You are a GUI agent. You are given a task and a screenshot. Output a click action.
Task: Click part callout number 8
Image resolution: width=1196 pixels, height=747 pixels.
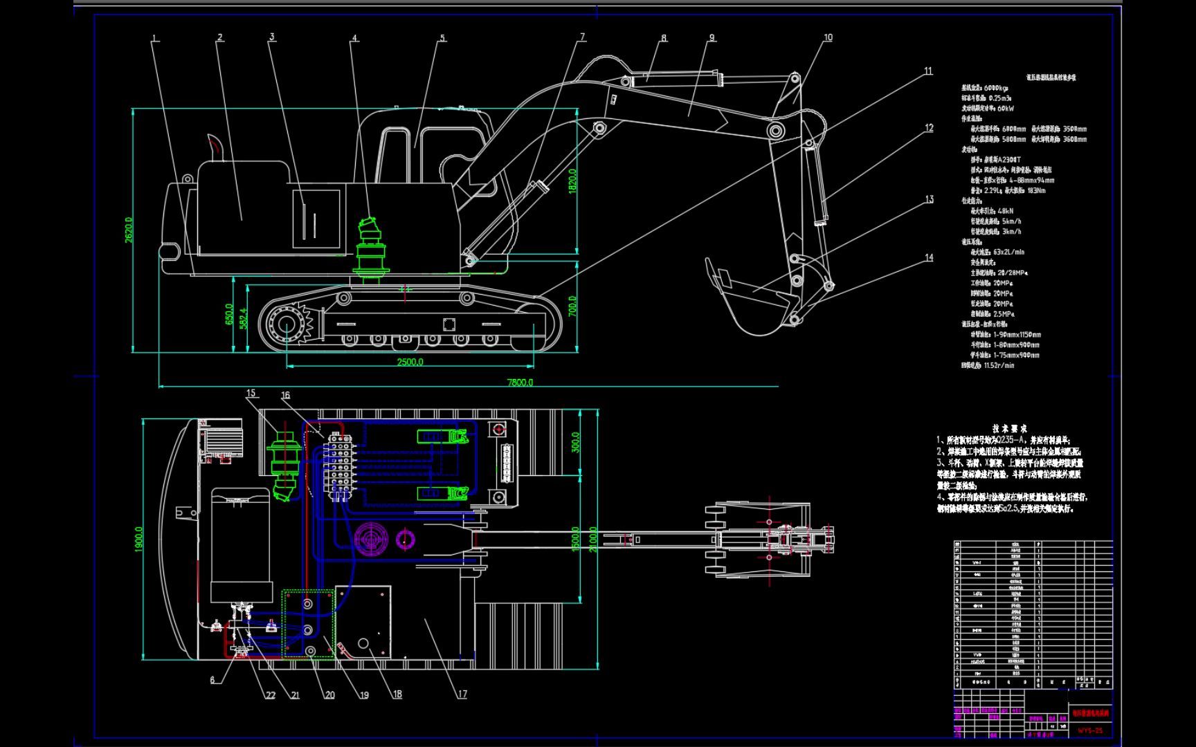click(664, 38)
